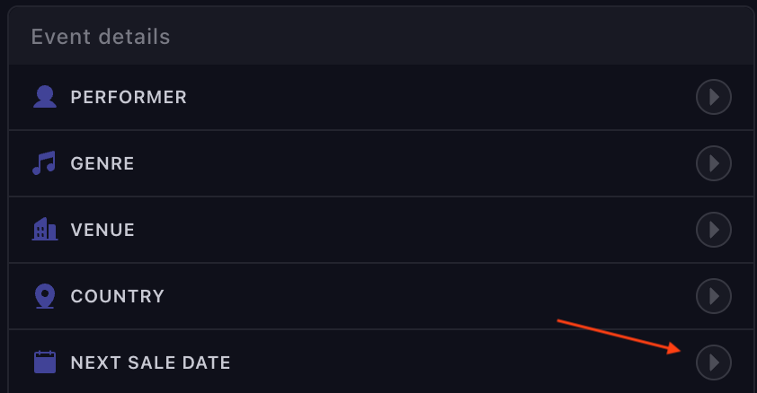Select the PERFORMER label text
Screen dimensions: 757x393
(129, 97)
